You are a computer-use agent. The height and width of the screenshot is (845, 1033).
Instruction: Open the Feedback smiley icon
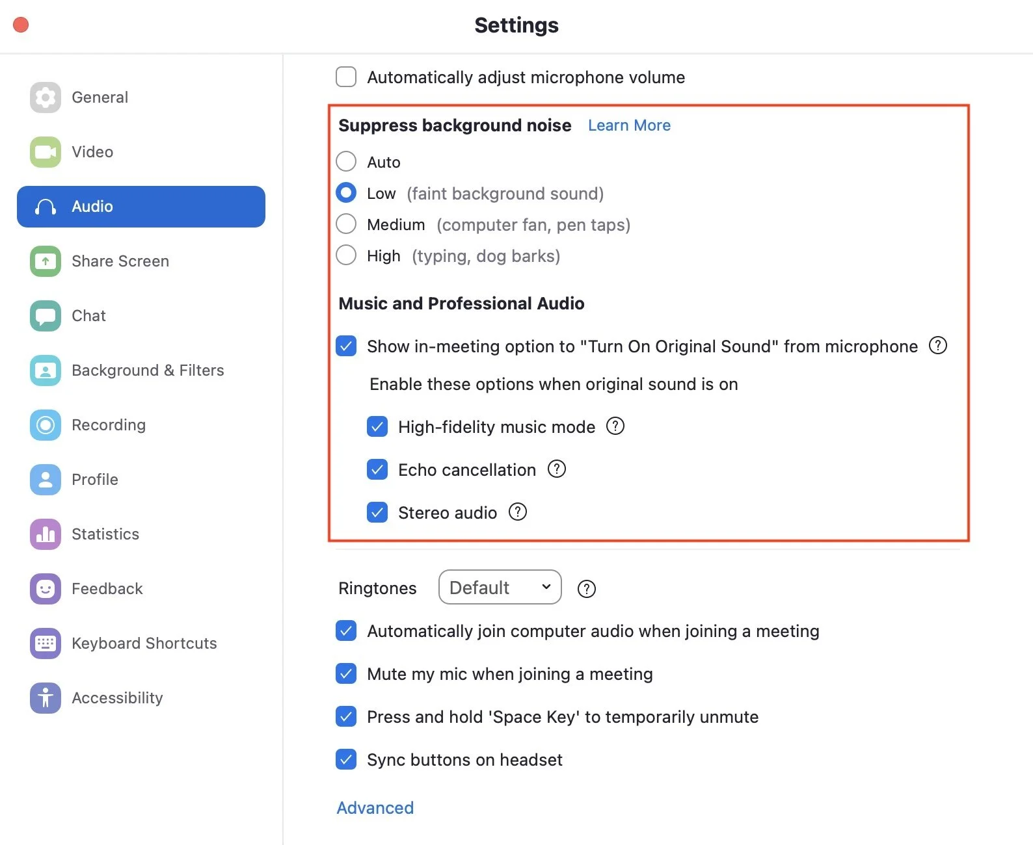coord(46,589)
